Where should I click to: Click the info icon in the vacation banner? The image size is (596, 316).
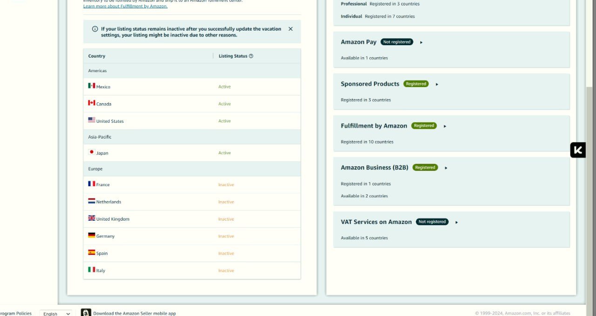pyautogui.click(x=95, y=29)
